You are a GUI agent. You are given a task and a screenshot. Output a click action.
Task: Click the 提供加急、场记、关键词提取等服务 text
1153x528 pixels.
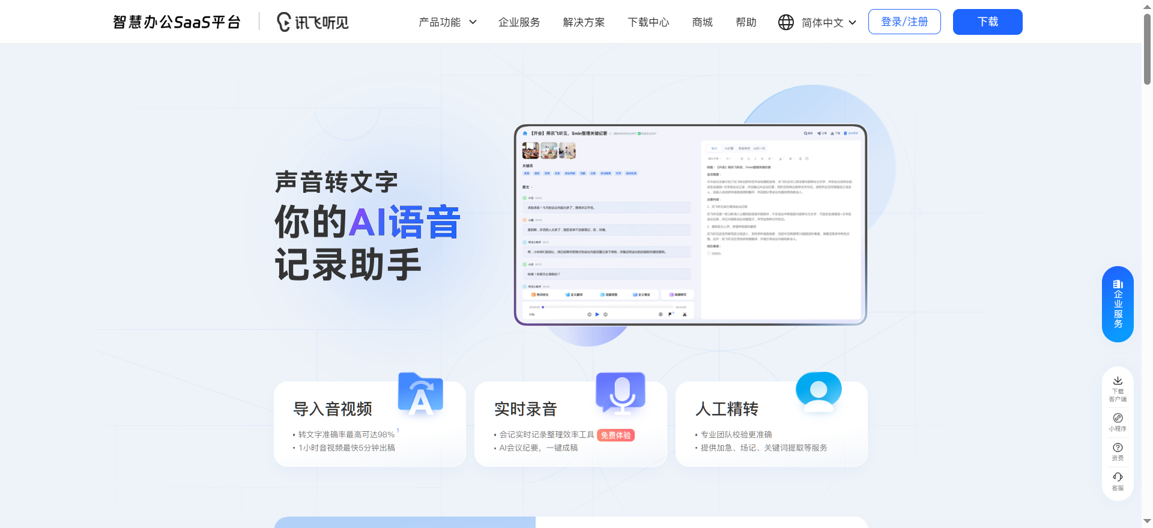coord(764,448)
